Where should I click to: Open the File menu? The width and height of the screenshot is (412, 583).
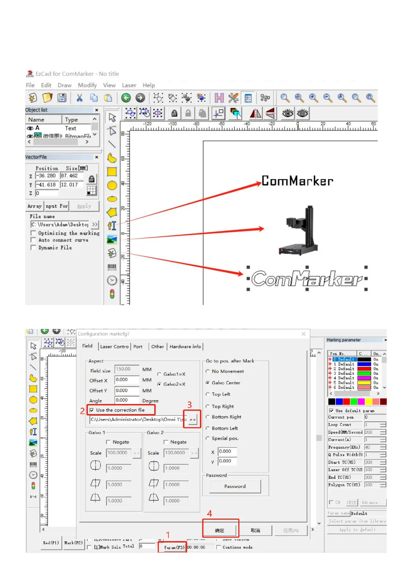tap(30, 85)
